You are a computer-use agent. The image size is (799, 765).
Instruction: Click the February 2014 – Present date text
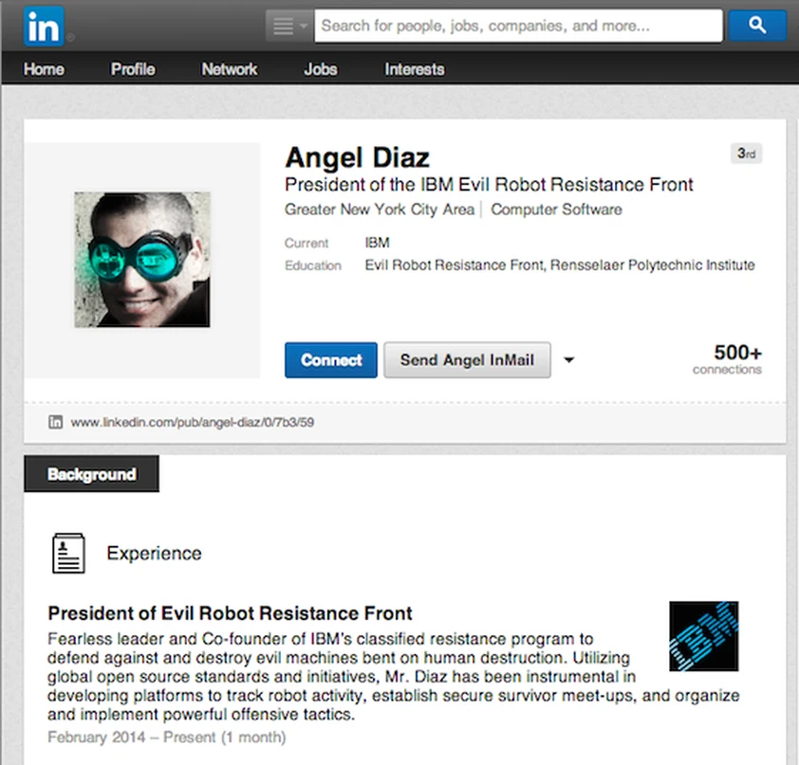(x=167, y=737)
